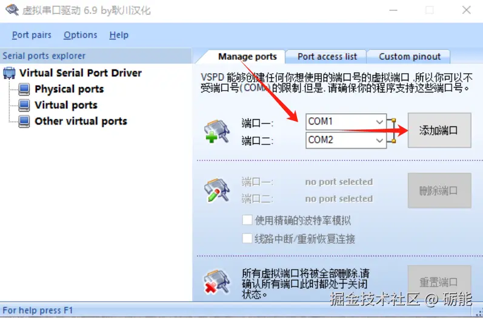Select Other virtual ports in the tree
The width and height of the screenshot is (483, 318).
[81, 121]
